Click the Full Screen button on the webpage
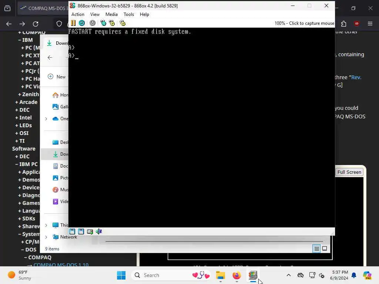This screenshot has height=284, width=379. click(349, 172)
